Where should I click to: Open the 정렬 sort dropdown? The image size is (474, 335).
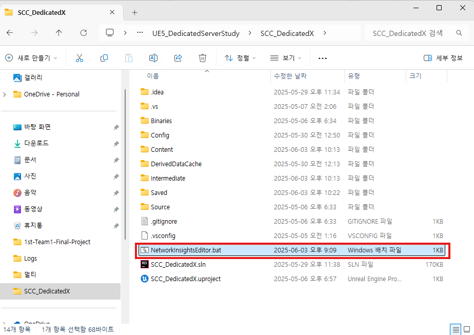tap(240, 58)
